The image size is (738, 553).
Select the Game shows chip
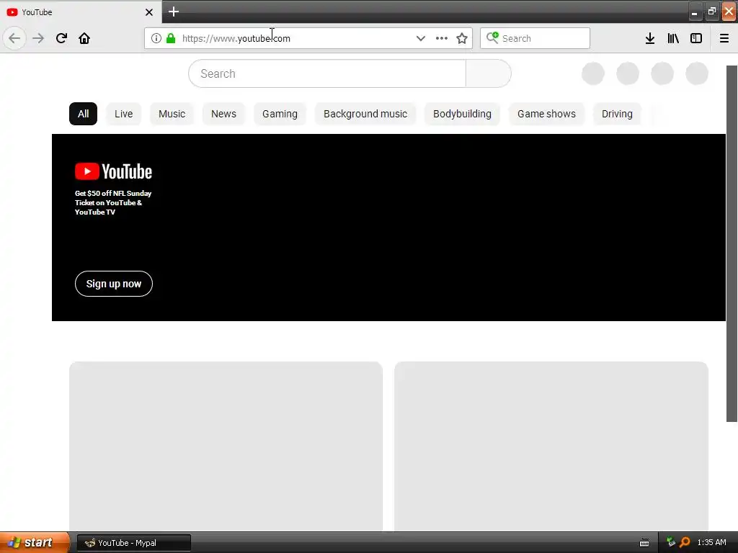pyautogui.click(x=546, y=114)
